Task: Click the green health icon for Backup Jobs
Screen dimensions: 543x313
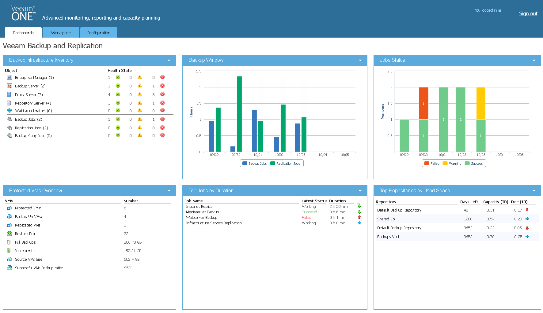Action: [118, 119]
